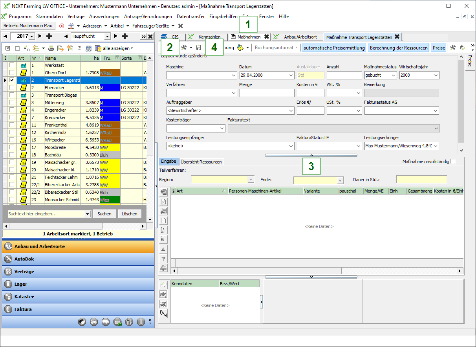This screenshot has width=476, height=347.
Task: Open the Maßnahmestatus dropdown showing gebucht
Action: point(394,75)
